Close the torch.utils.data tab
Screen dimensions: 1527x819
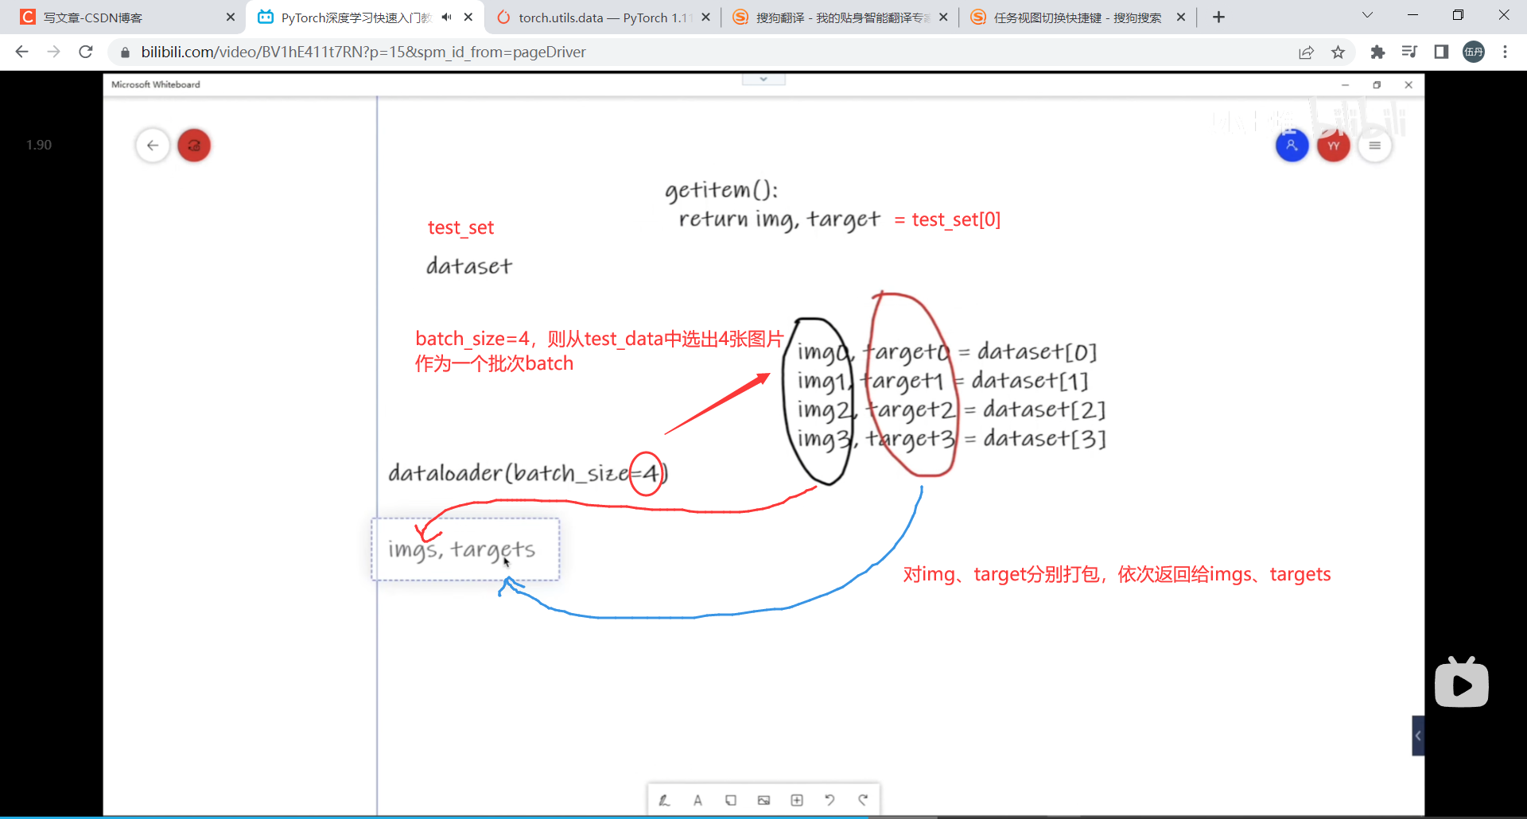coord(705,17)
